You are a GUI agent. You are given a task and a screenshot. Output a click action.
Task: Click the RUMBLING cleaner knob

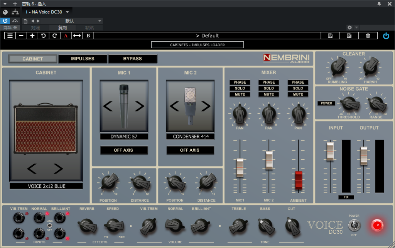(x=338, y=67)
